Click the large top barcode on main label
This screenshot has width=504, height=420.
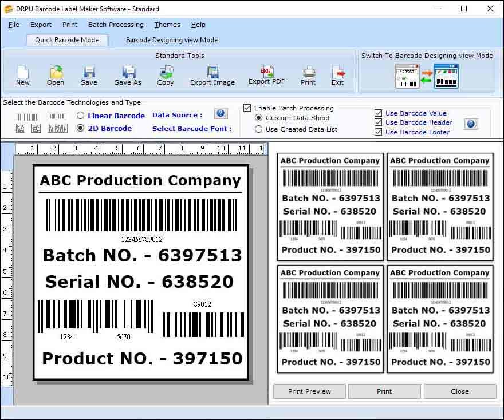(141, 215)
